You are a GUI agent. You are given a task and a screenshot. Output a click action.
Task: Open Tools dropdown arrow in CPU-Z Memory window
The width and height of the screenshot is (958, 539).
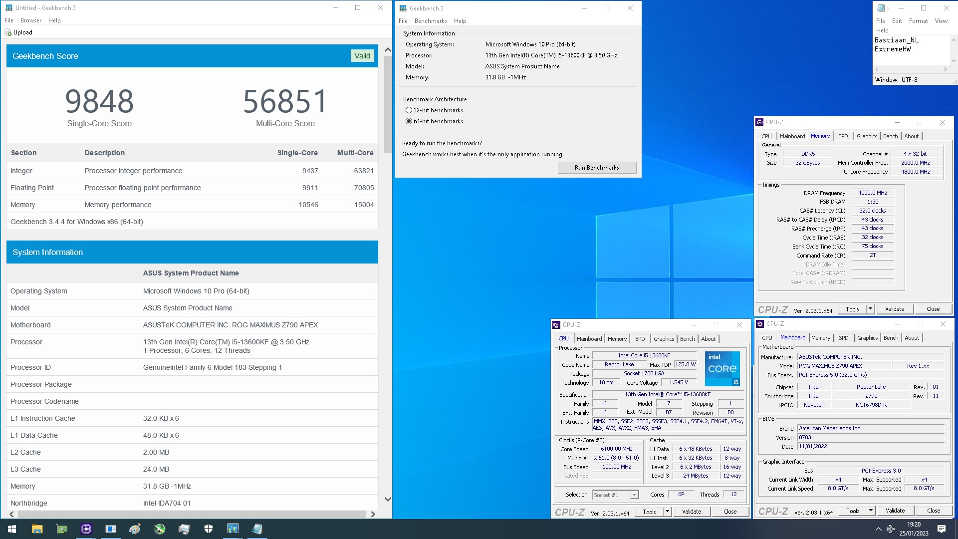[870, 309]
